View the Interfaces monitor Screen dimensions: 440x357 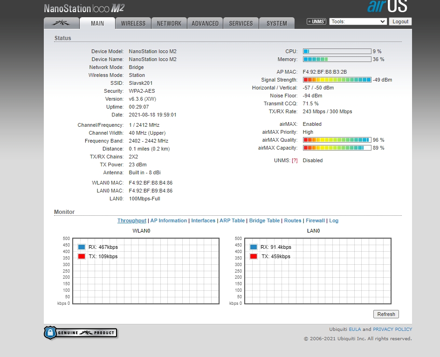[203, 220]
